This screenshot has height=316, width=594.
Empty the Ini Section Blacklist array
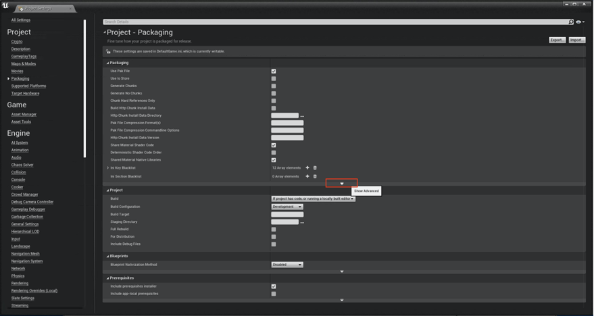[x=315, y=176]
